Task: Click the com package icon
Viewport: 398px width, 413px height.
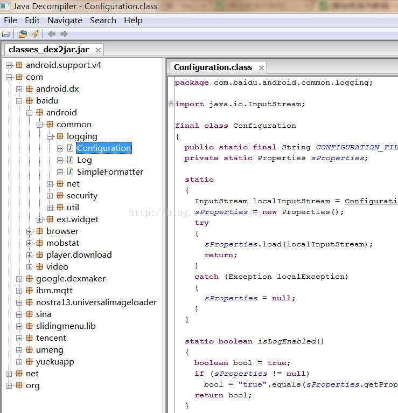Action: (x=19, y=77)
